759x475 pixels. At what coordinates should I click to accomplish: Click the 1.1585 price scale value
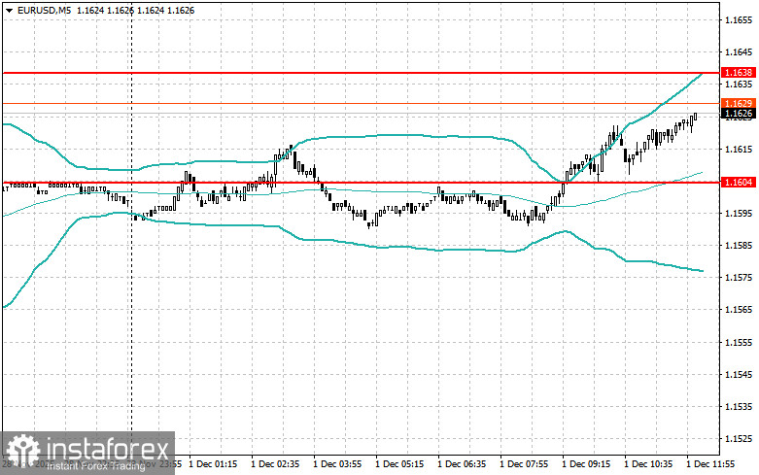pos(739,245)
